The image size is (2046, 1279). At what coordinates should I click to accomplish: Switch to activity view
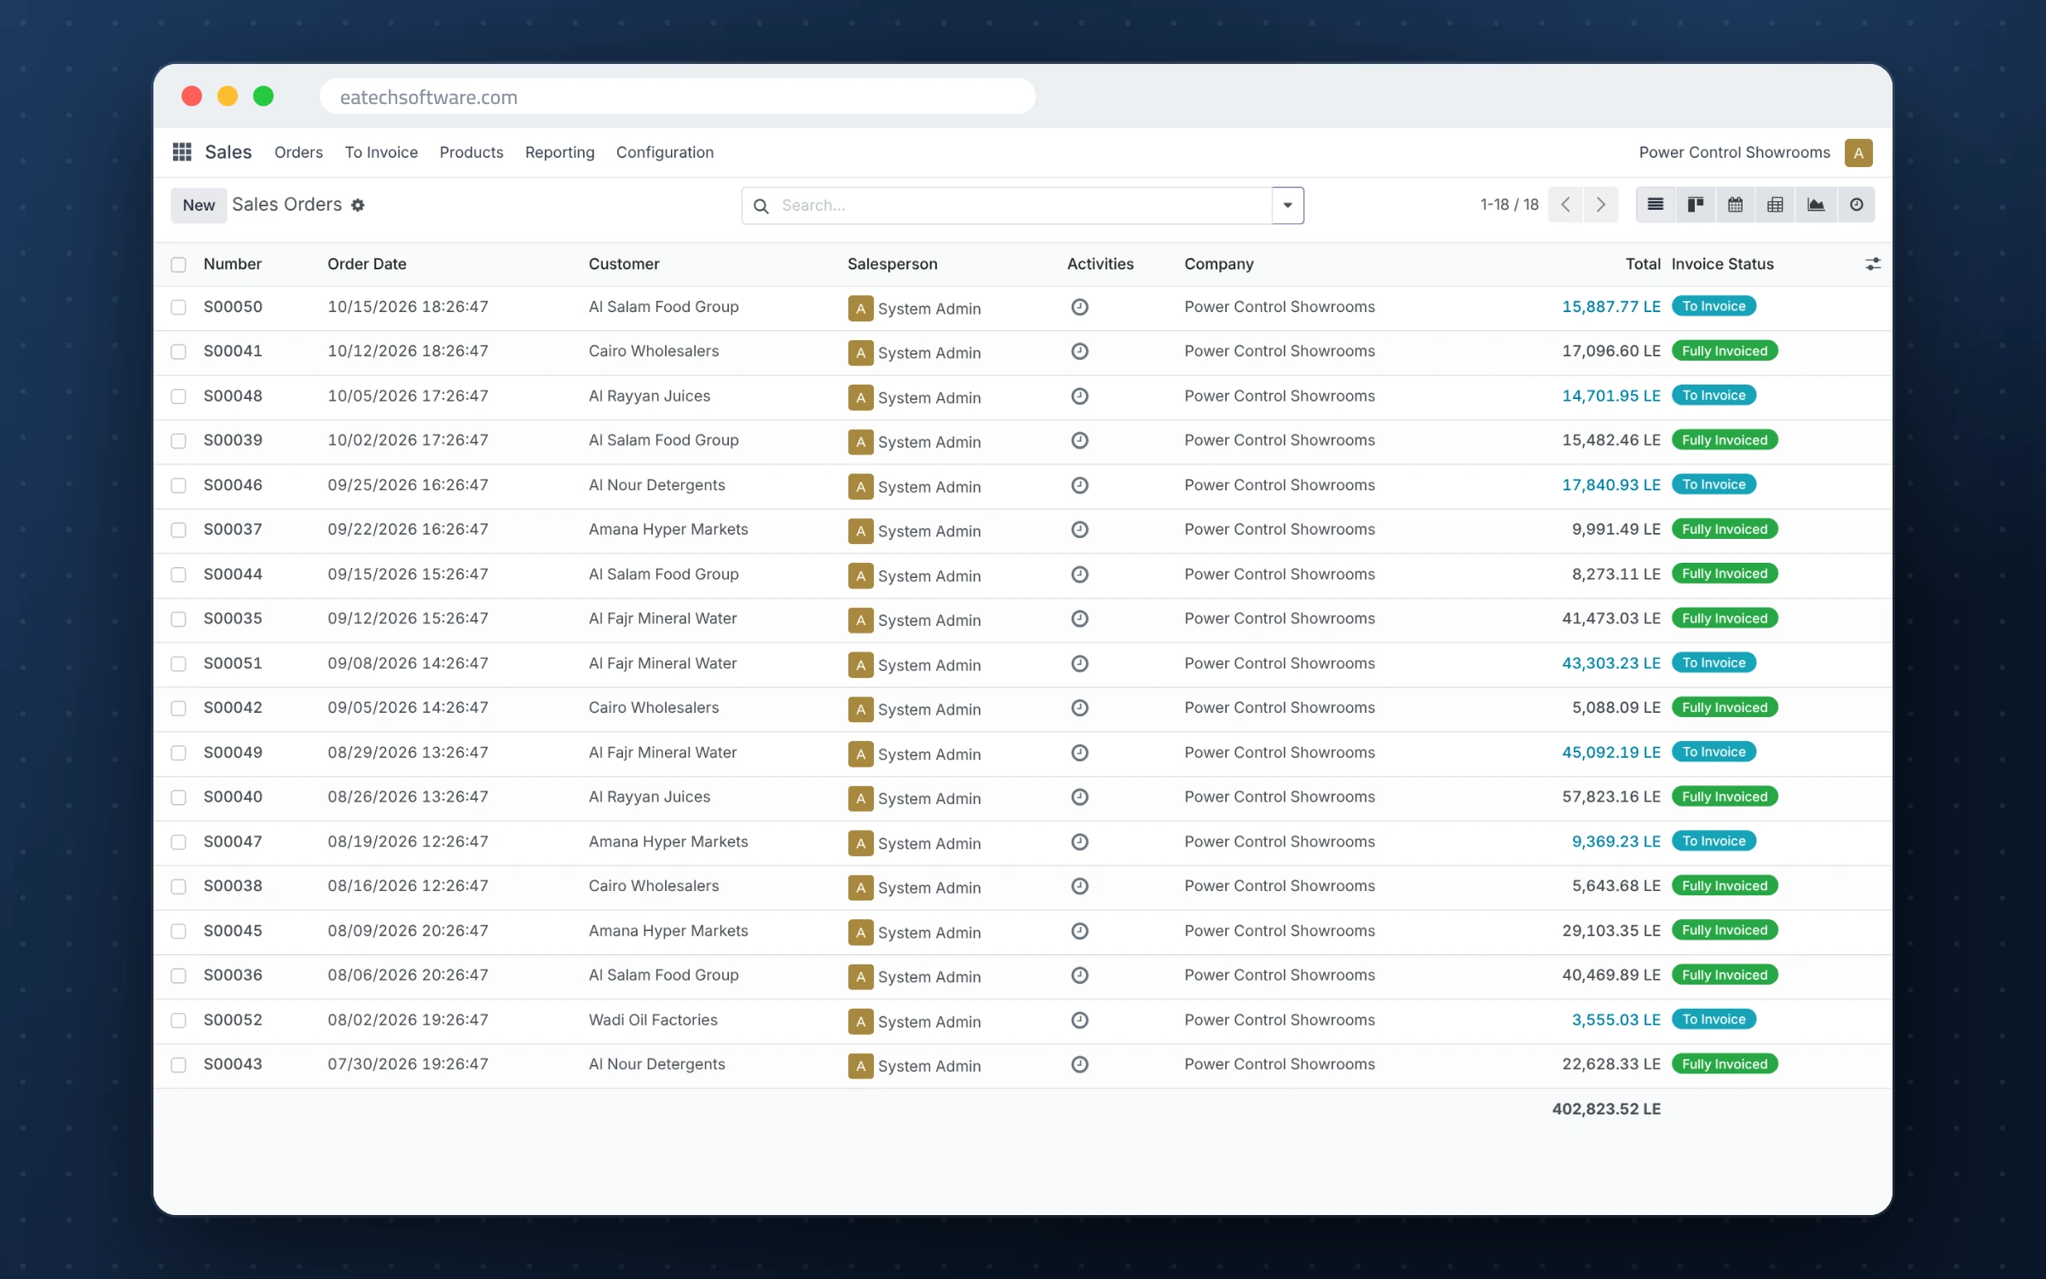click(1856, 205)
